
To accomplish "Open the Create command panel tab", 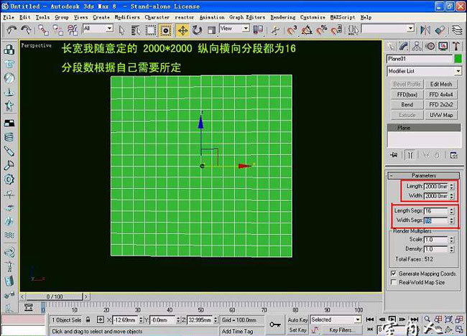I will pos(391,47).
